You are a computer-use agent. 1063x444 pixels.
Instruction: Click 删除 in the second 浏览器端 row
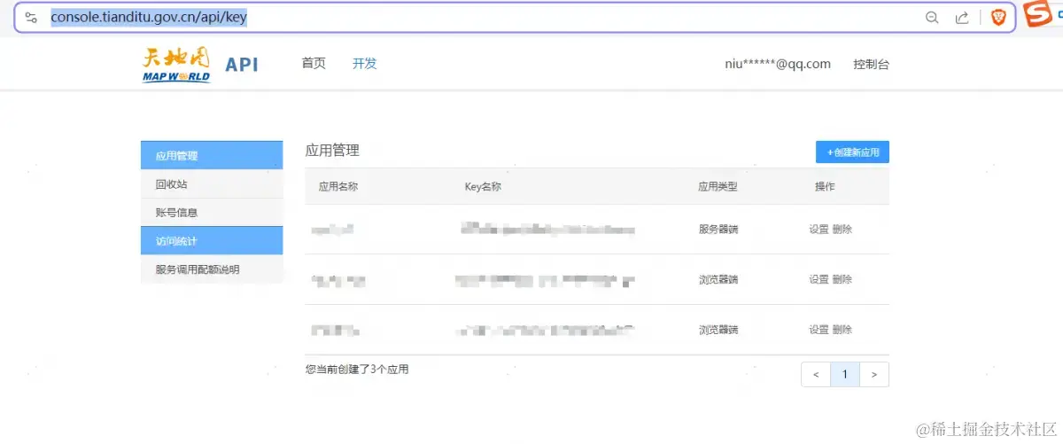(842, 330)
